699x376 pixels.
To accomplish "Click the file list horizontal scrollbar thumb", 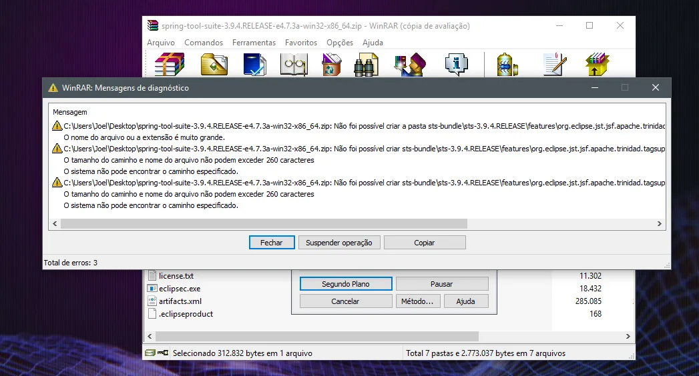I will click(317, 337).
